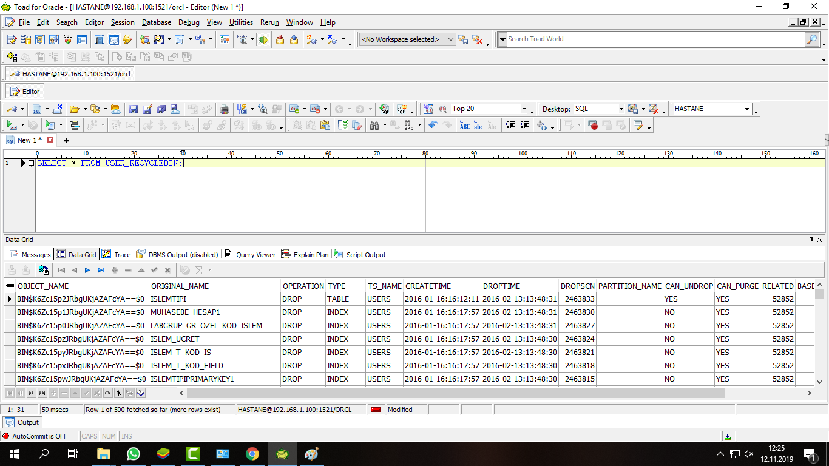Screen dimensions: 829x466
Task: Open the Database menu
Action: 156,22
